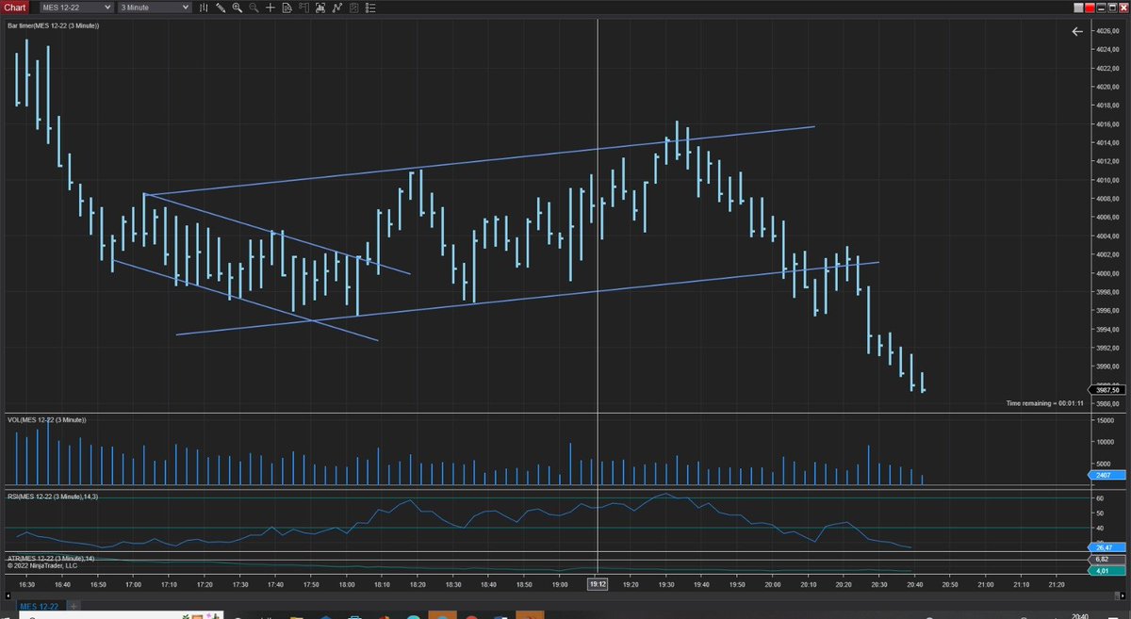
Task: Open chart Properties via the rightmost list icon
Action: coord(369,8)
